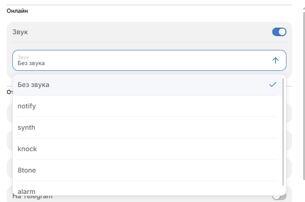The width and height of the screenshot is (305, 202).
Task: Select knock from the sound list
Action: [147, 149]
